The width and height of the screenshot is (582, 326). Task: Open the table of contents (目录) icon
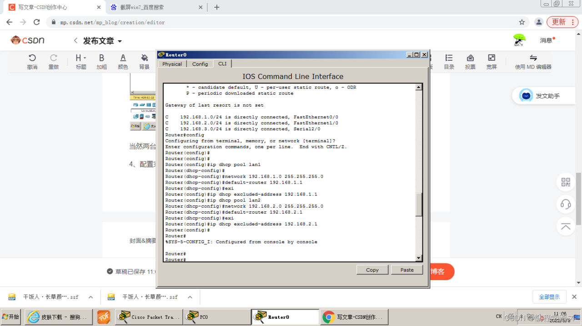pos(449,58)
